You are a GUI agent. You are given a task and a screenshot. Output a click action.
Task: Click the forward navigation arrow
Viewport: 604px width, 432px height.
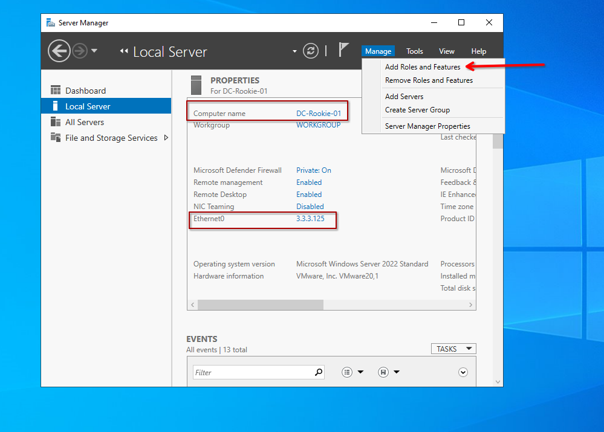[x=80, y=51]
